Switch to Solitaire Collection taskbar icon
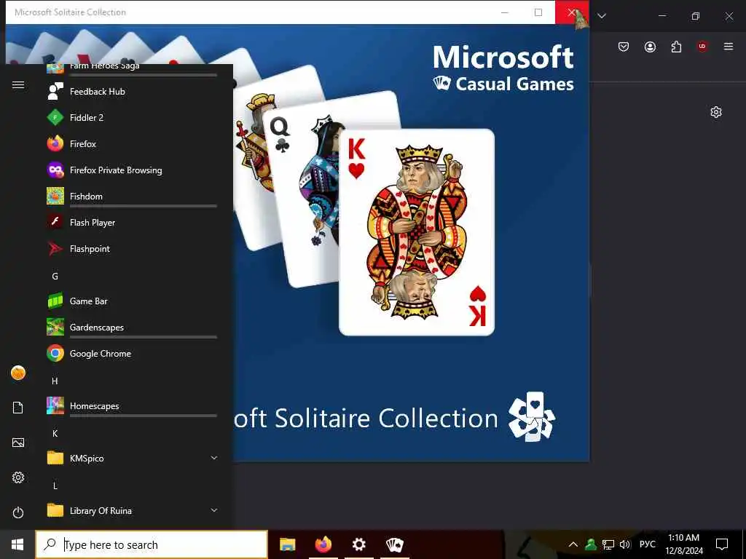Viewport: 746px width, 559px height. tap(394, 544)
